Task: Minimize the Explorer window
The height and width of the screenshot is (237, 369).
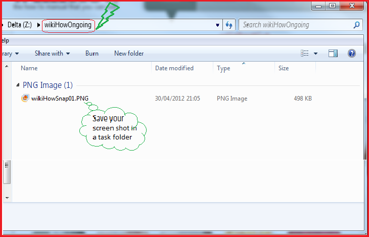Action: [x=318, y=6]
